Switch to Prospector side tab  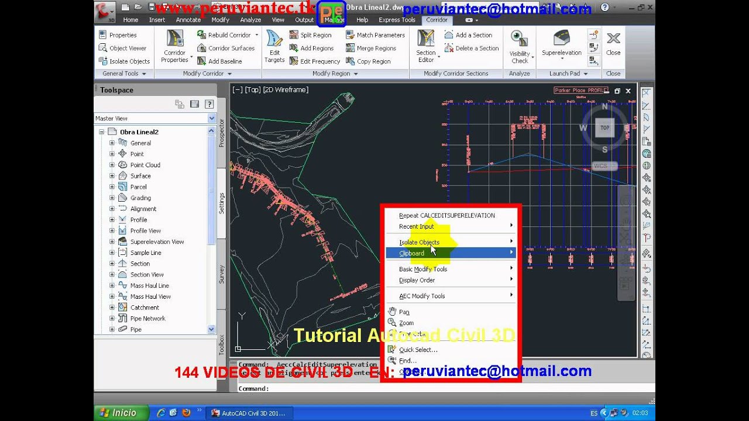(x=221, y=133)
